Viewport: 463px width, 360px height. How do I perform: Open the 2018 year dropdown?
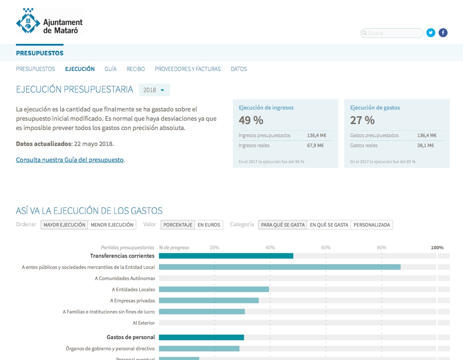[154, 90]
